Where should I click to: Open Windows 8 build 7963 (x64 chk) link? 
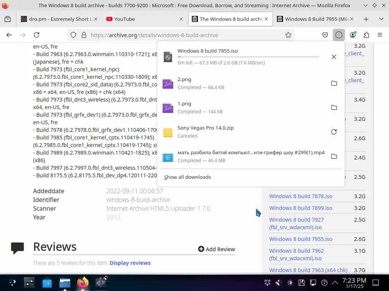(x=308, y=270)
